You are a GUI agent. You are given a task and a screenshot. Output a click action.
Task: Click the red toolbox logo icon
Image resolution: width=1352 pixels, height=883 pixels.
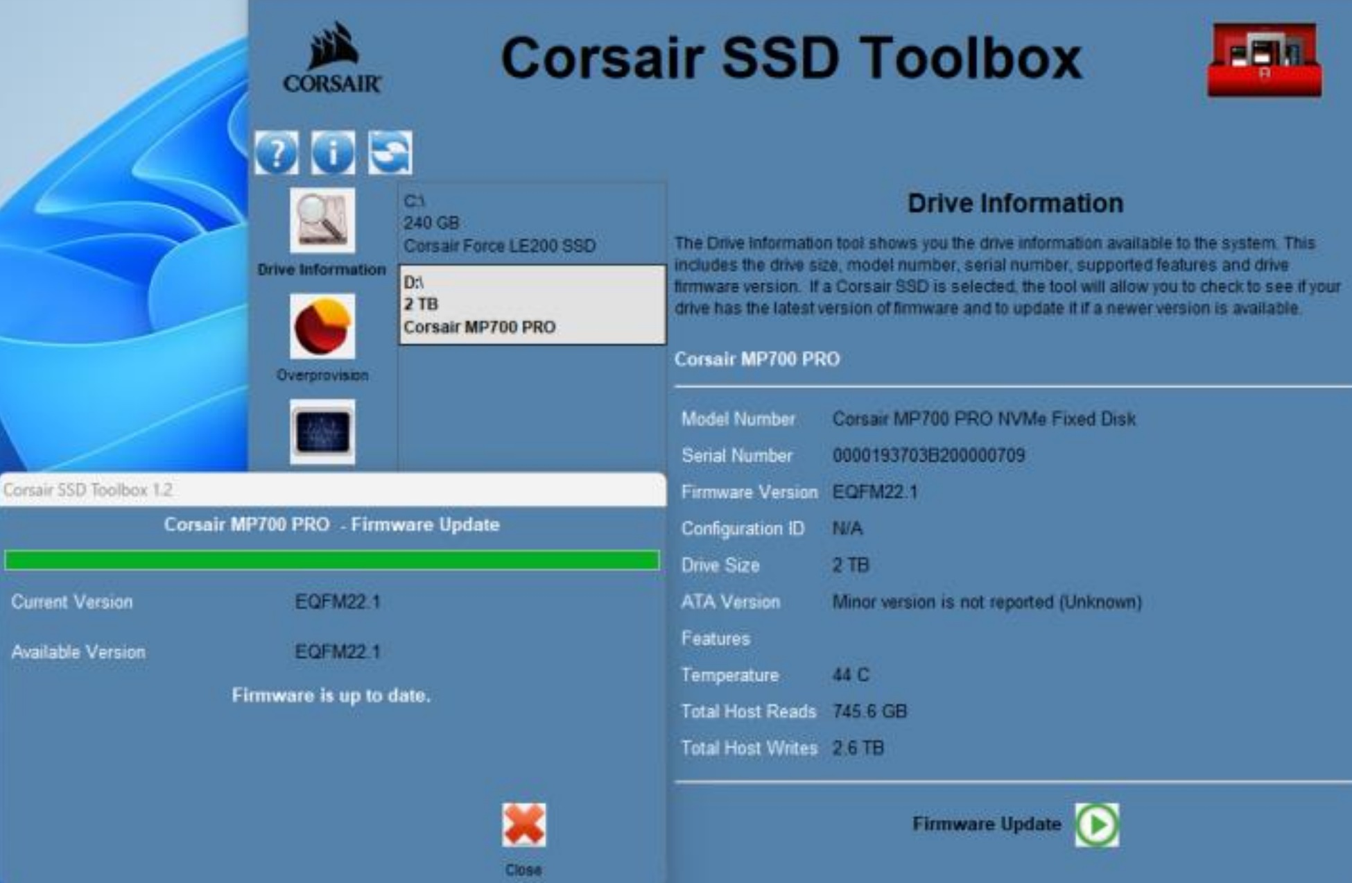(1264, 60)
